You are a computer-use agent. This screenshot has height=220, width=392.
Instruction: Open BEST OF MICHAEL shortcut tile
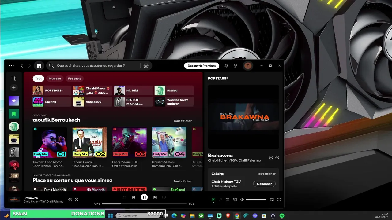coord(133,102)
